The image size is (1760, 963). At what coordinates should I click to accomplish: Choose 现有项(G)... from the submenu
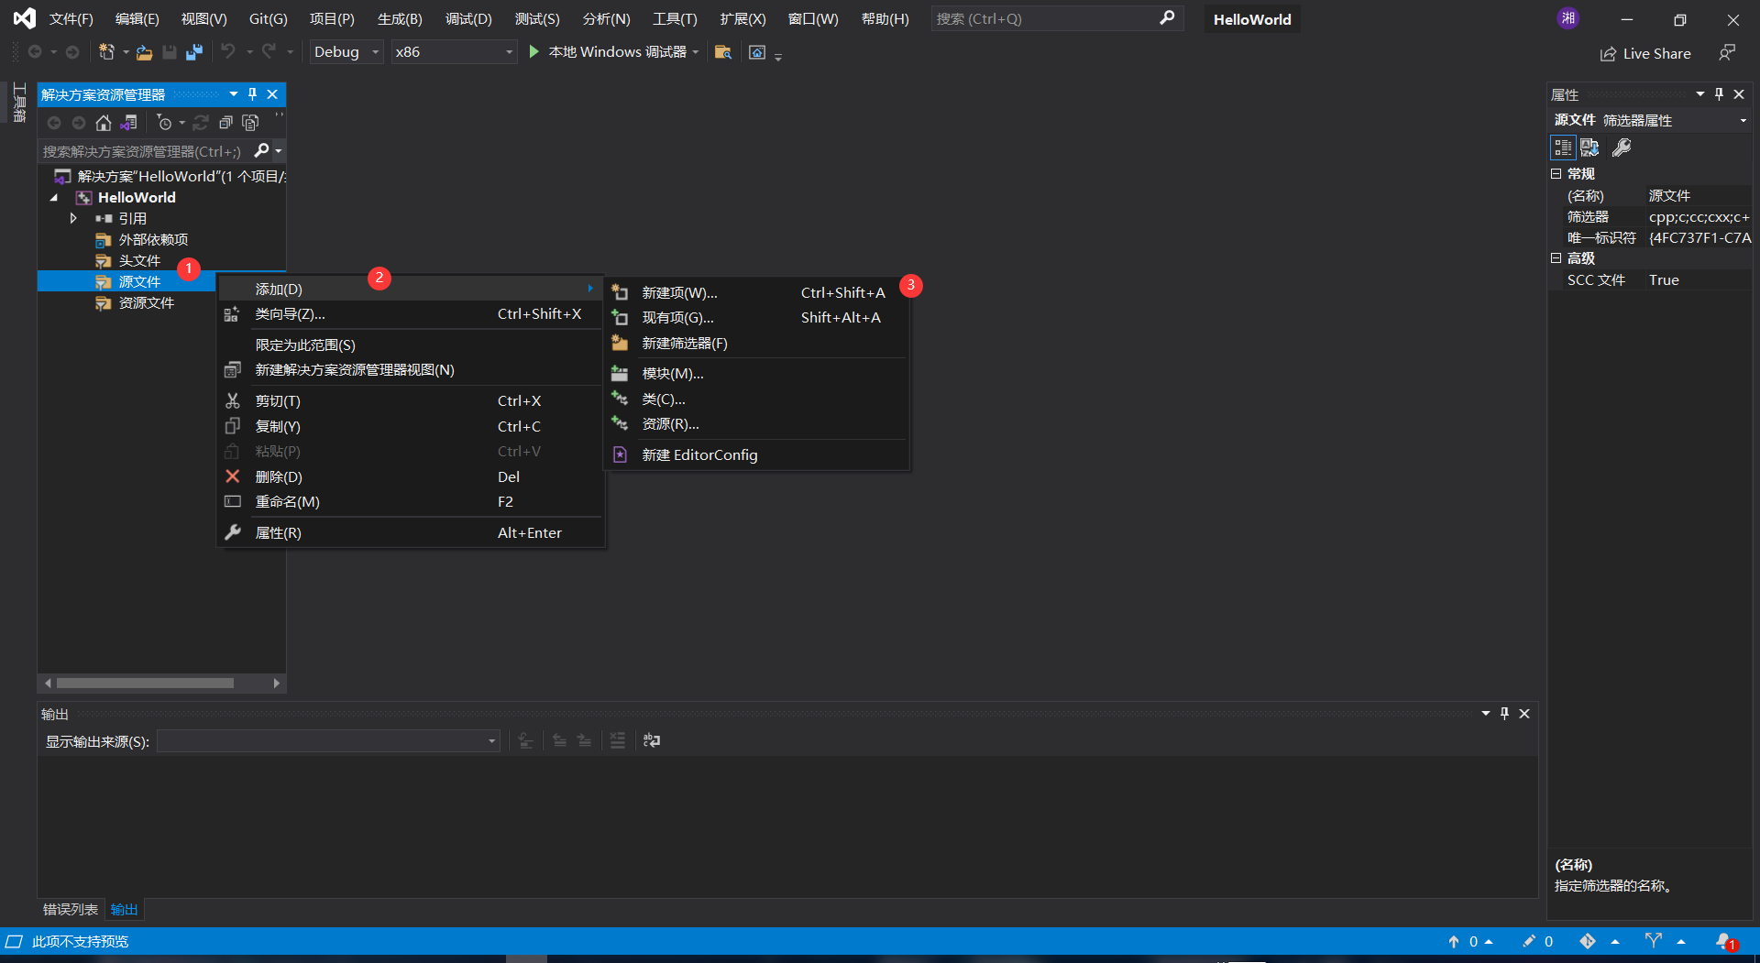[x=756, y=318]
